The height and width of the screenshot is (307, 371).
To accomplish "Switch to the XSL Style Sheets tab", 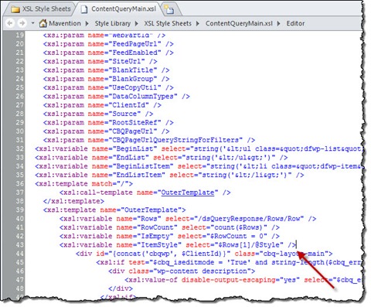I will (x=41, y=9).
